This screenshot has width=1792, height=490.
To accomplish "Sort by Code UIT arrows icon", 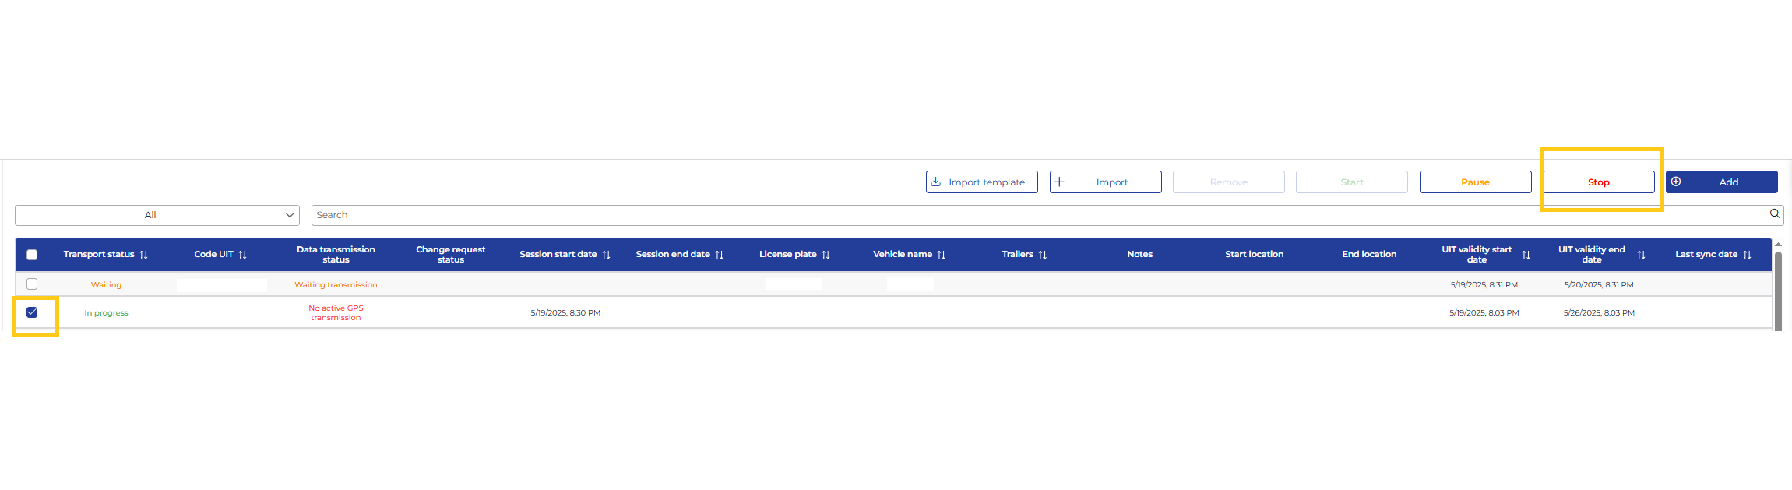I will click(x=242, y=255).
